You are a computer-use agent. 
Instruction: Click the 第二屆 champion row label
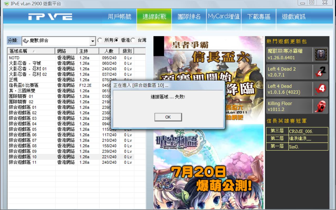point(277,138)
